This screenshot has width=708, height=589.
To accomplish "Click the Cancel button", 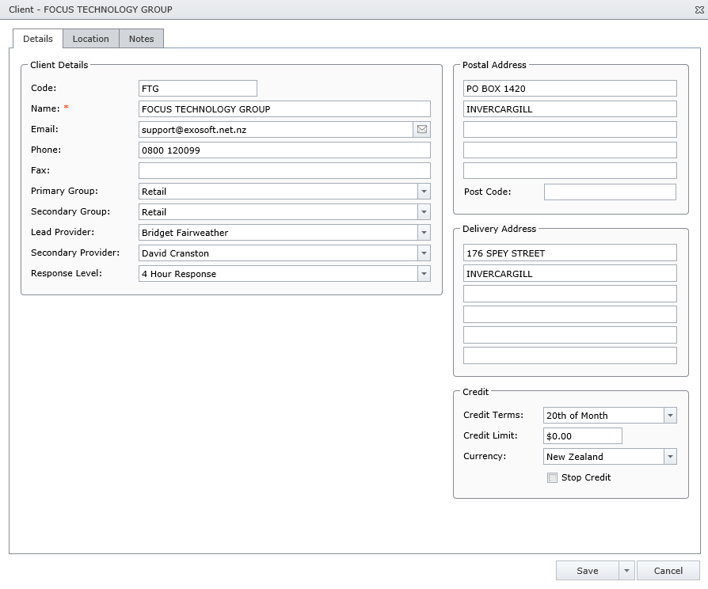I will 668,571.
